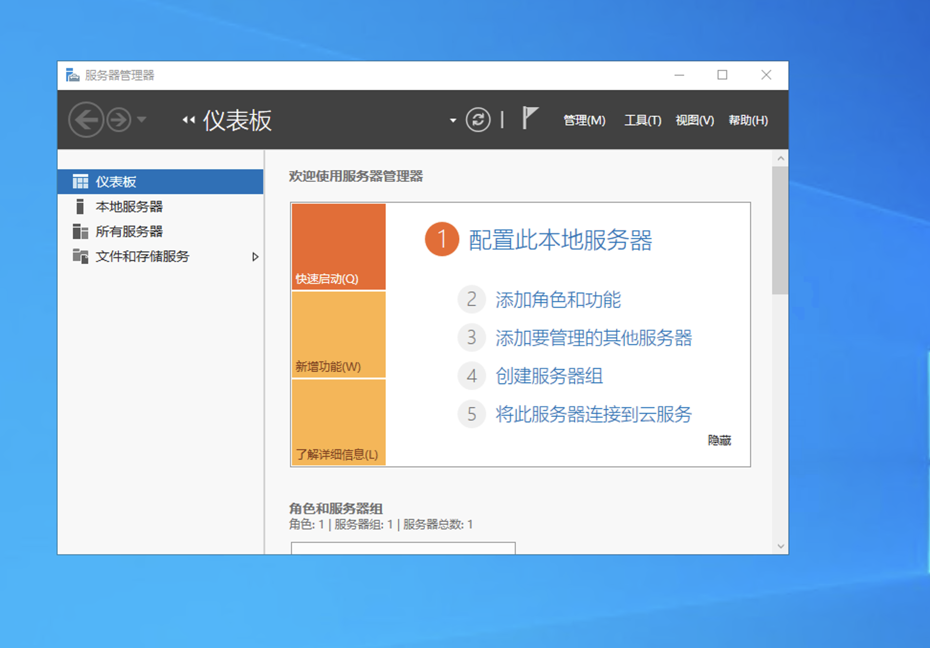Screen dimensions: 930x648
Task: Open the 管理(M) menu
Action: (x=584, y=120)
